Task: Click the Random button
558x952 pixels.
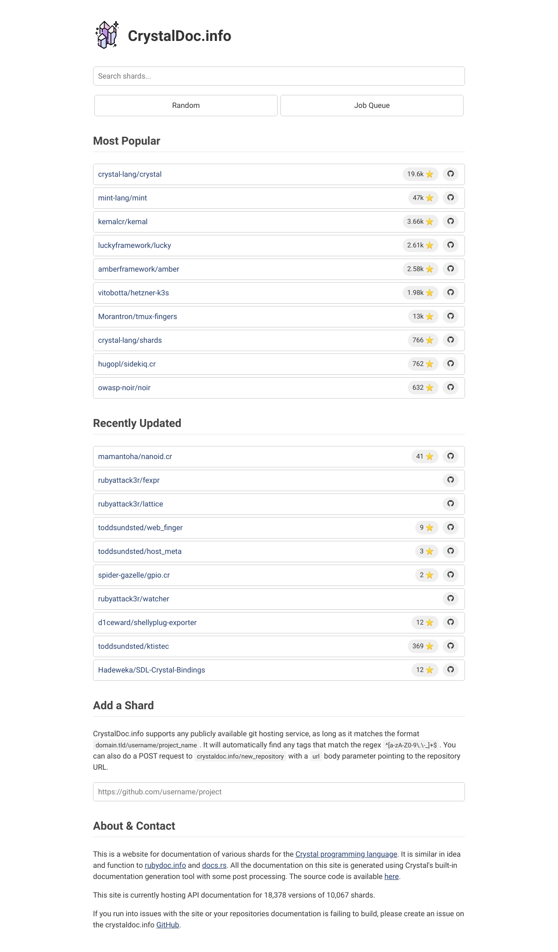Action: (x=186, y=106)
